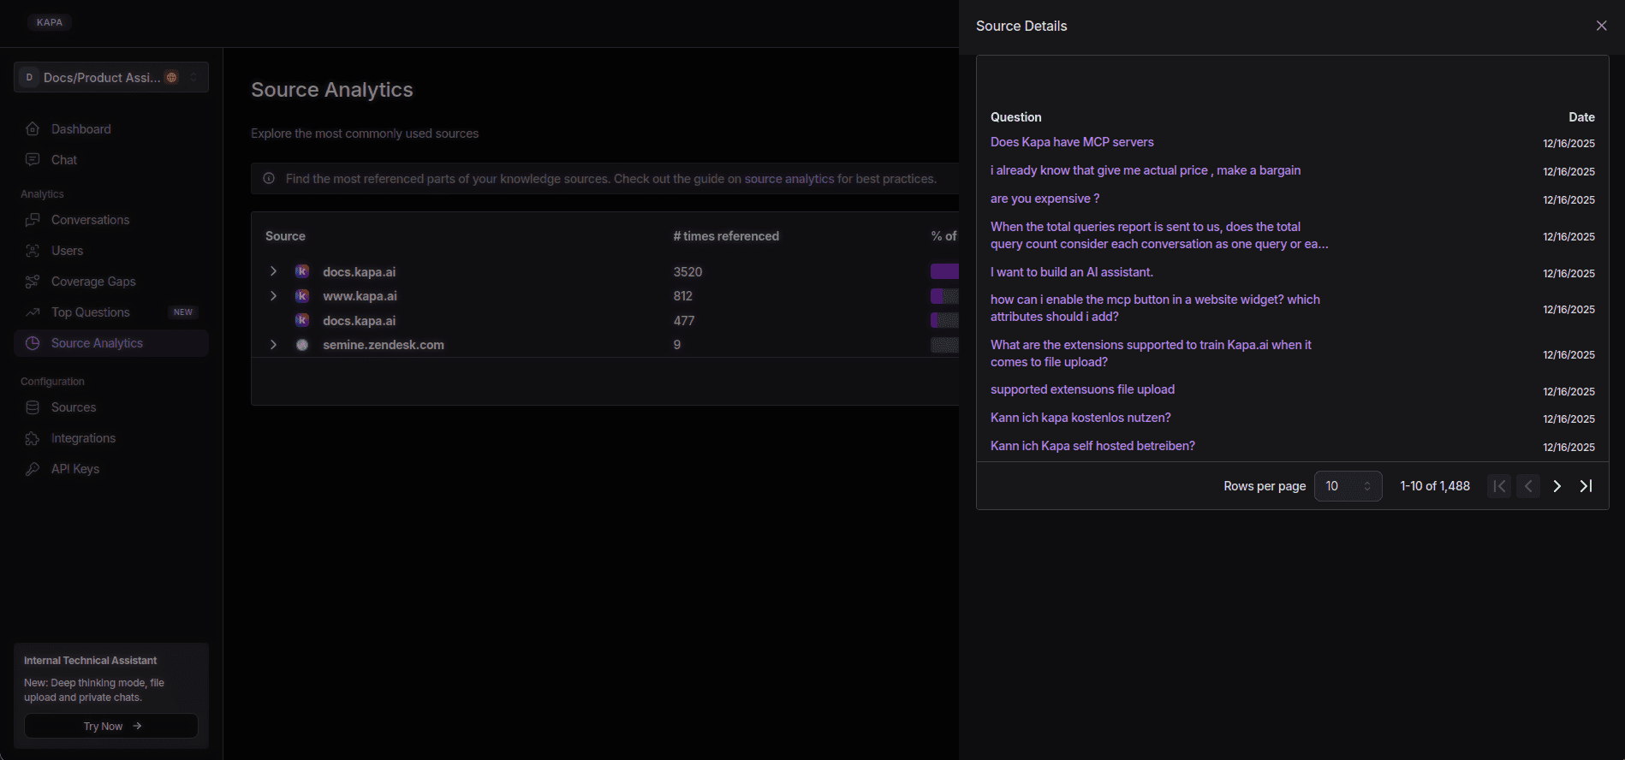Open the total queries report question
This screenshot has height=760, width=1625.
pos(1159,235)
